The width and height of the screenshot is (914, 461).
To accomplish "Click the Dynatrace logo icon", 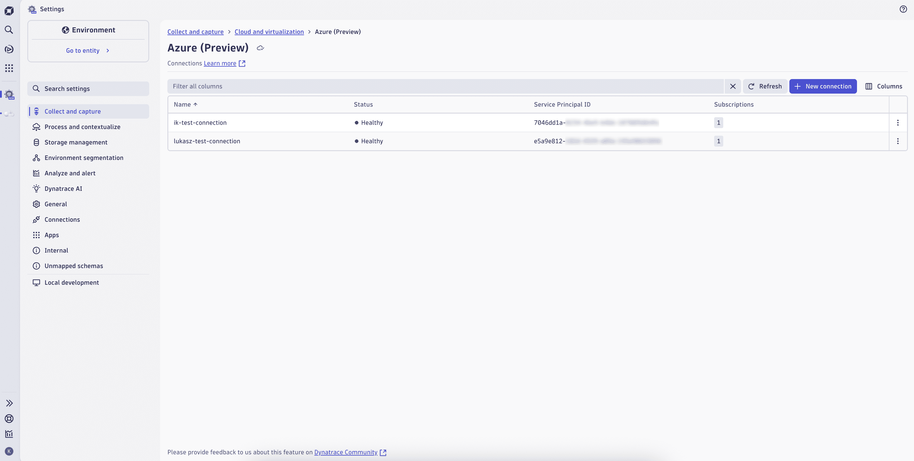I will (x=9, y=11).
